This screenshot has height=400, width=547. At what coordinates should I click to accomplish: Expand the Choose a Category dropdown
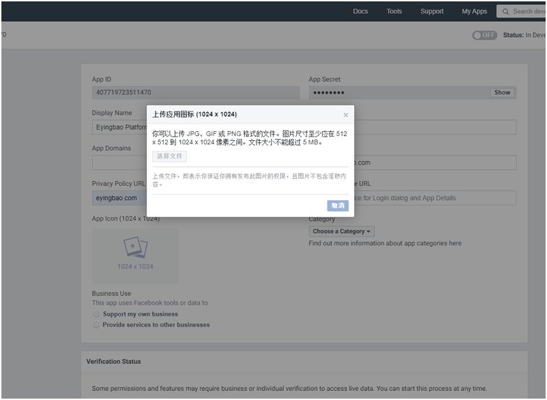pyautogui.click(x=342, y=231)
